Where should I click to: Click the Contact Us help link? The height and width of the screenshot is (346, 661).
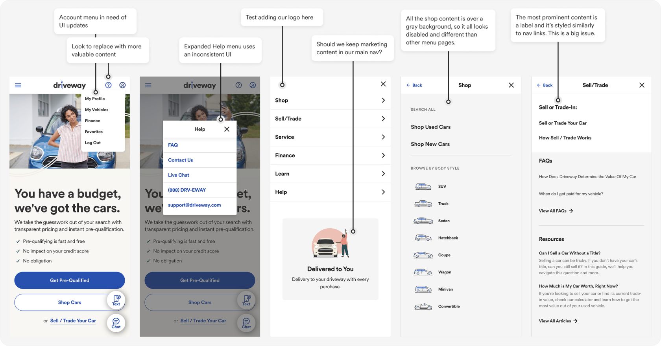coord(180,160)
